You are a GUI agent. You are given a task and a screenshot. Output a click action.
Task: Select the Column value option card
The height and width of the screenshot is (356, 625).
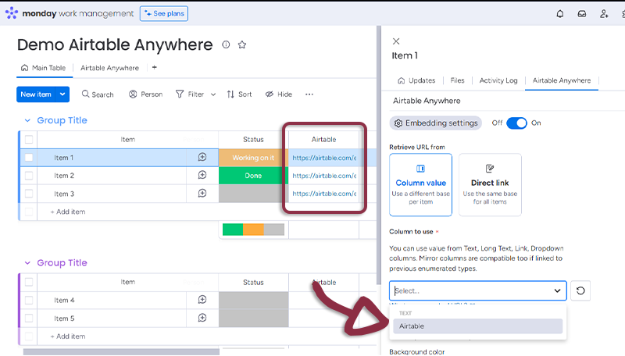pos(420,184)
